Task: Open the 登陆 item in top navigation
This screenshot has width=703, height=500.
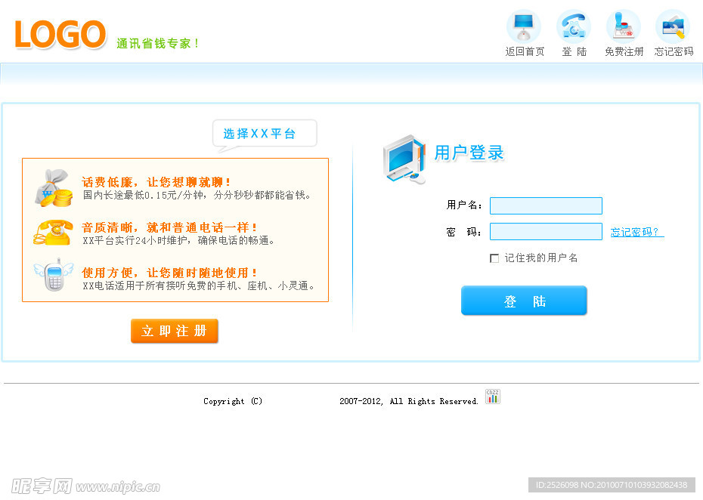Action: [x=574, y=52]
